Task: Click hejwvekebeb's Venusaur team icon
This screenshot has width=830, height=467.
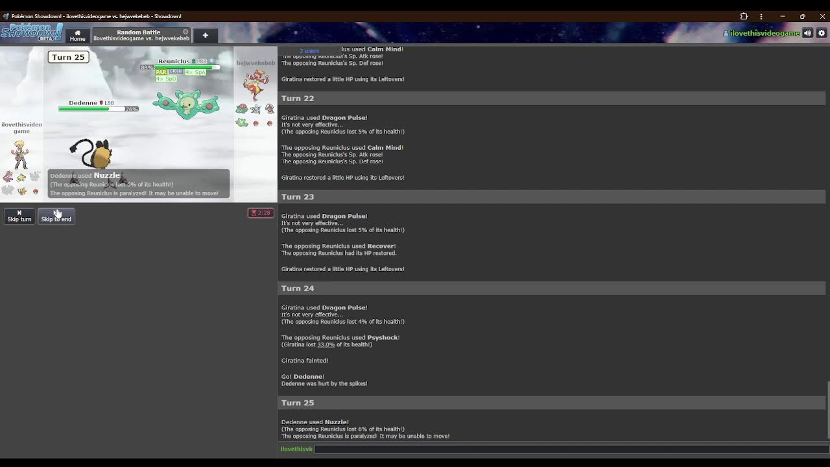Action: click(242, 109)
